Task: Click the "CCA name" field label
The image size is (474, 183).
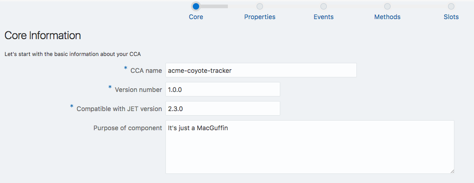Action: click(146, 71)
